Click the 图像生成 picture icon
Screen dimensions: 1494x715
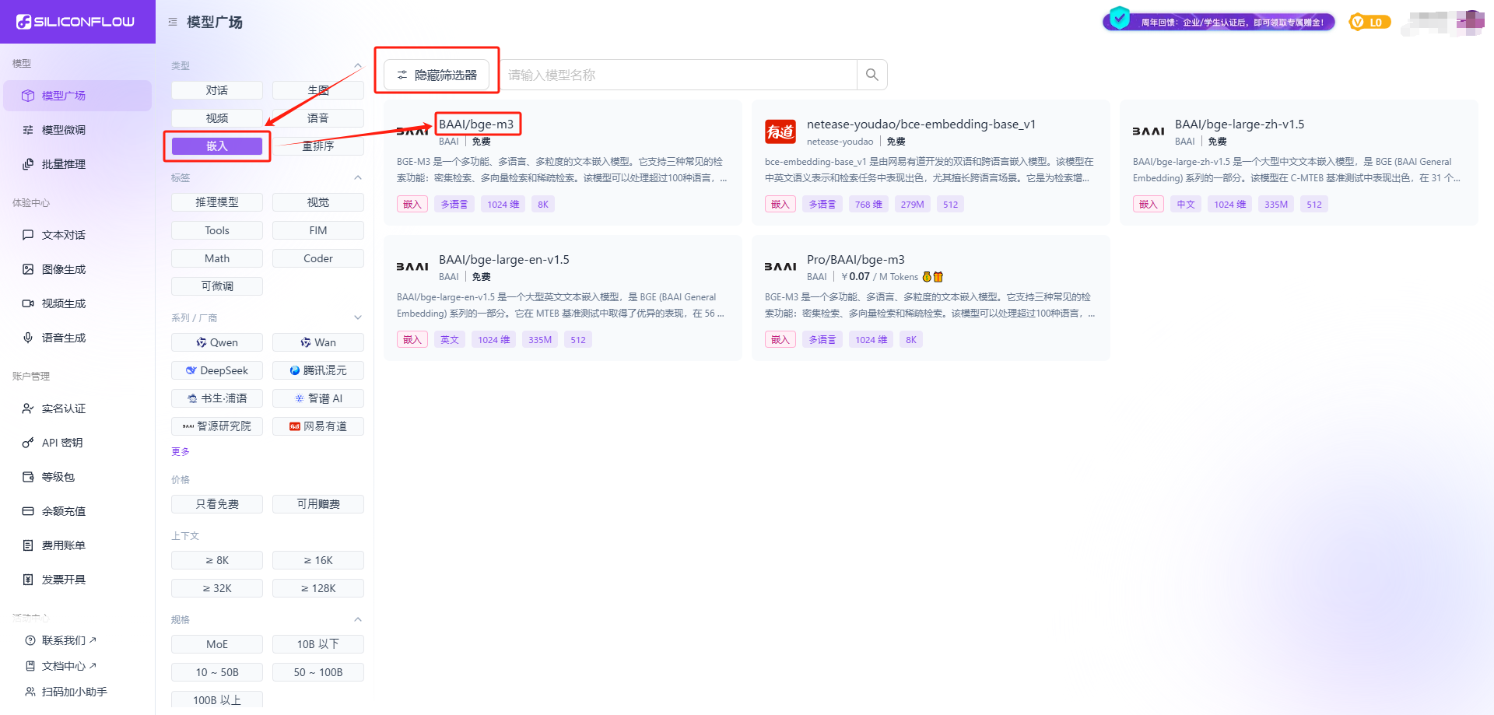tap(28, 269)
